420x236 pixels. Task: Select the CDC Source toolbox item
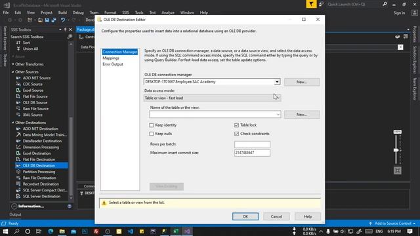(x=32, y=84)
